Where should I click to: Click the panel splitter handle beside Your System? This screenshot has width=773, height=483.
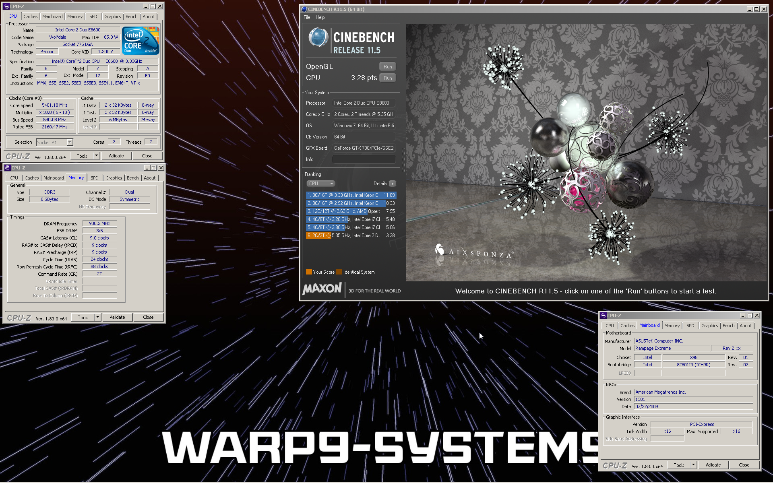click(403, 160)
